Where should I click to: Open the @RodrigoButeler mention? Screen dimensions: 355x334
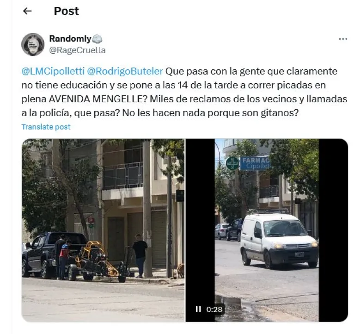tap(125, 71)
